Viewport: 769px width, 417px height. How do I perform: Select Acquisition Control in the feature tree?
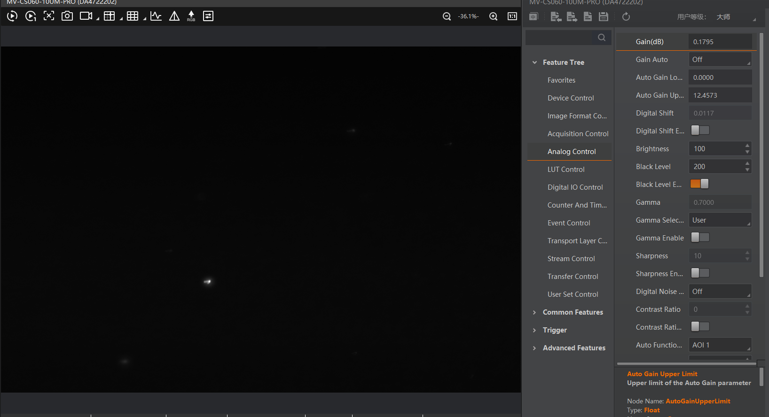click(x=578, y=134)
